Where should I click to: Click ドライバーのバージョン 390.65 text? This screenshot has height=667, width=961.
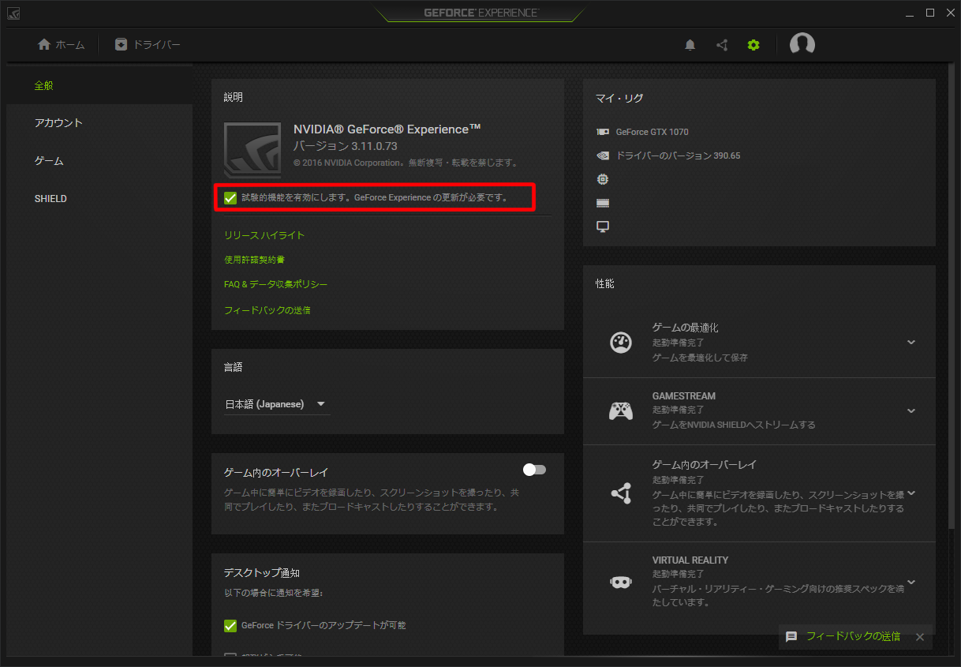(x=678, y=156)
